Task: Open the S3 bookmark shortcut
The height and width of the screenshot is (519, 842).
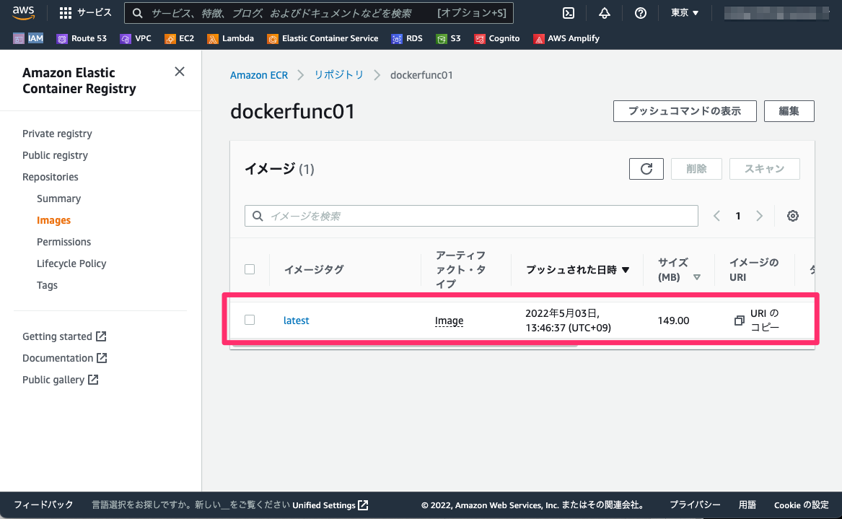Action: tap(448, 39)
